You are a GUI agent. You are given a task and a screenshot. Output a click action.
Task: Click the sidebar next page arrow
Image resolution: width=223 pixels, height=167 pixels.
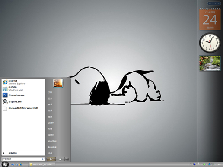pyautogui.click(x=219, y=3)
